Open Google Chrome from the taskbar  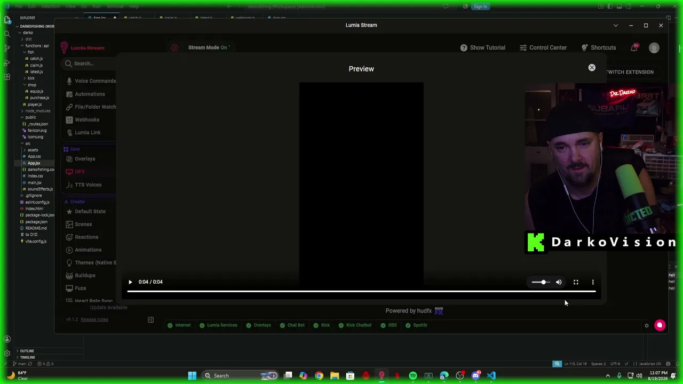click(319, 376)
